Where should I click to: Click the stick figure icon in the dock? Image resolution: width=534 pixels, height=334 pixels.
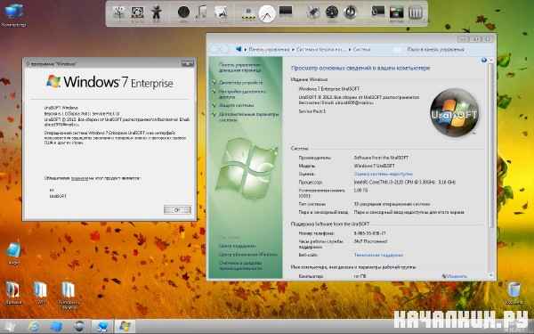pos(157,12)
